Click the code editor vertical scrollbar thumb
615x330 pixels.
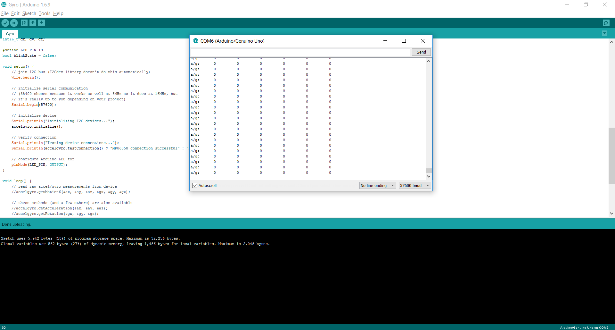click(x=611, y=156)
